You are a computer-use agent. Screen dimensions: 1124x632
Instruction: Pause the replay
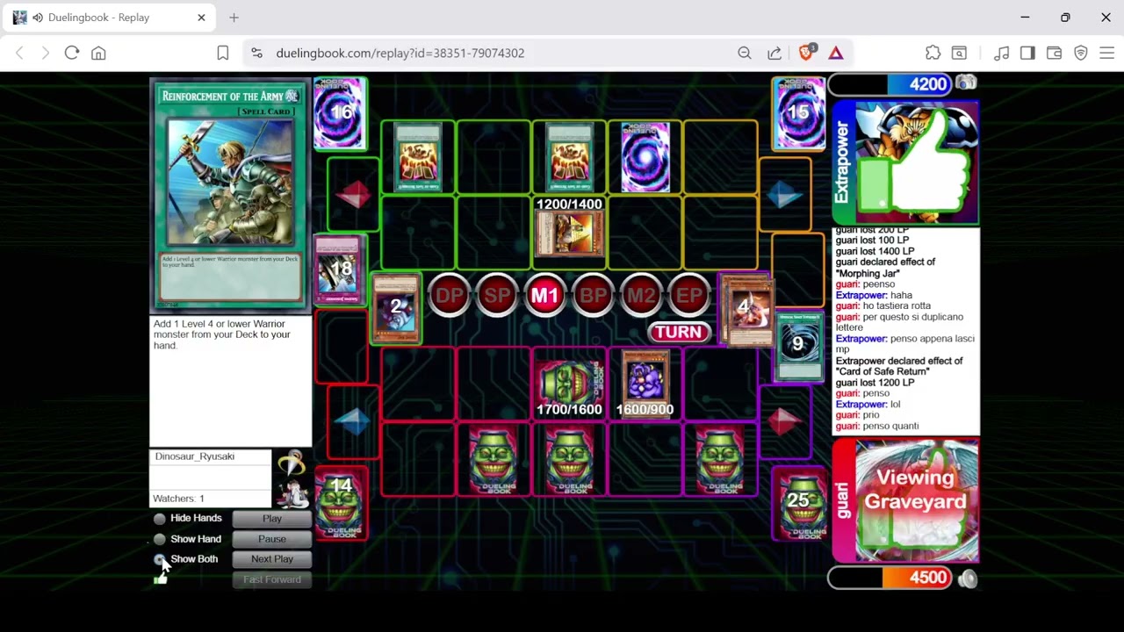click(272, 539)
